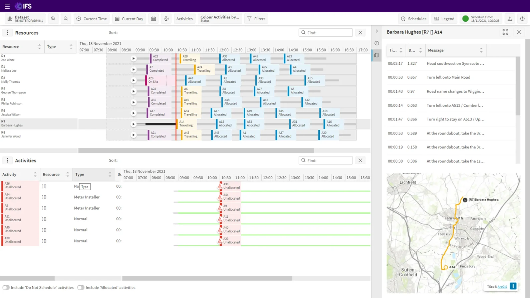The width and height of the screenshot is (530, 298).
Task: Click the zoom in magnifier icon
Action: (53, 19)
